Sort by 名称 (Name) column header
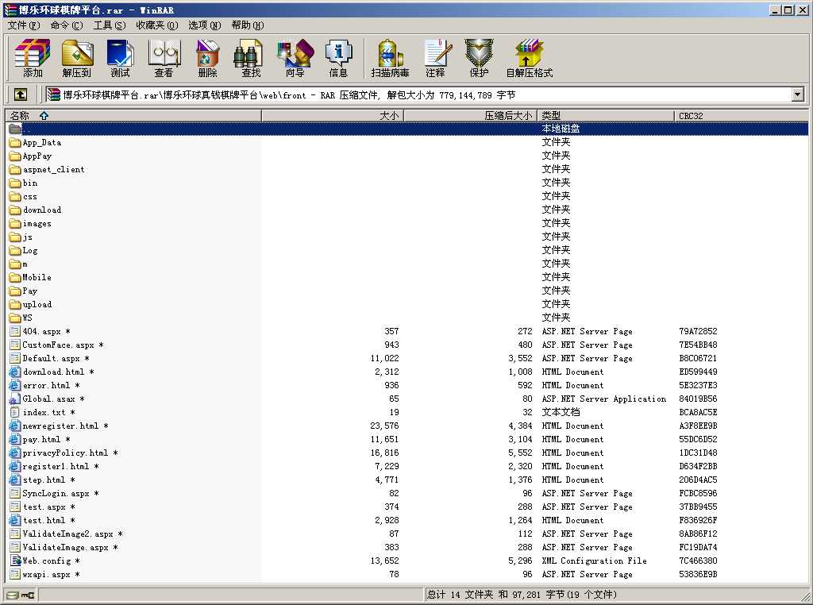 (x=133, y=116)
